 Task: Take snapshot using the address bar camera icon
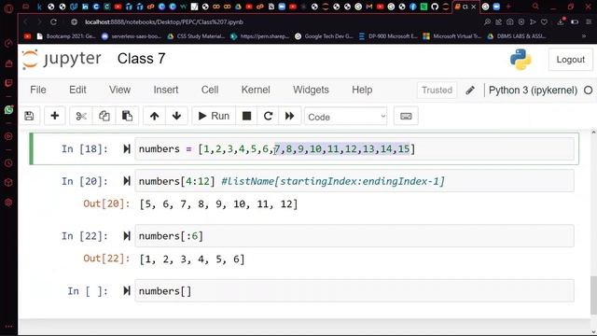point(510,22)
